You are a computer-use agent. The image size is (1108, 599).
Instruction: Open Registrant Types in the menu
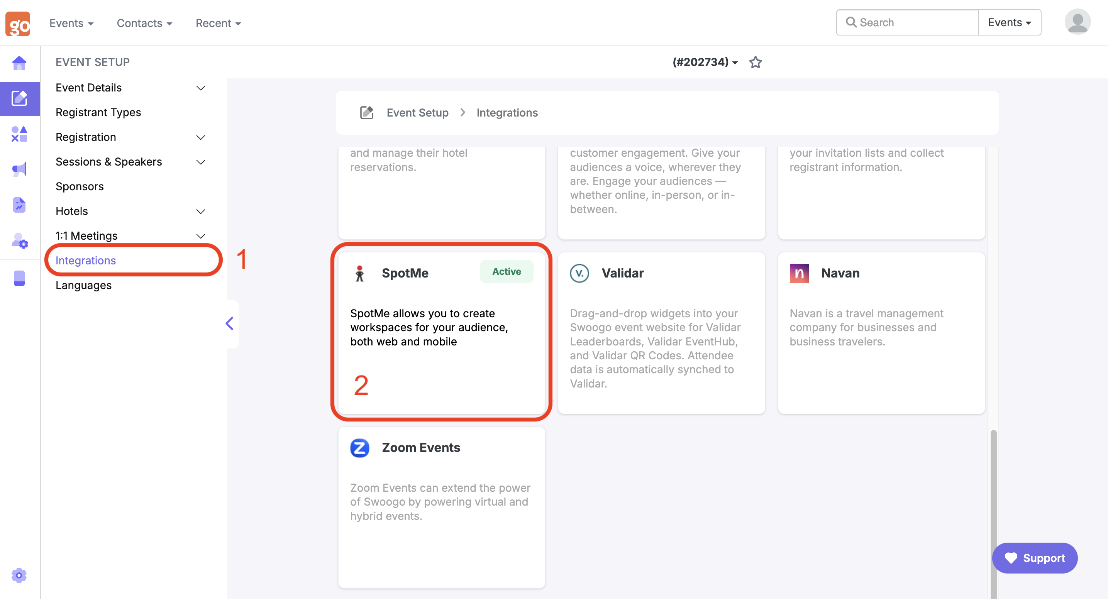[98, 113]
